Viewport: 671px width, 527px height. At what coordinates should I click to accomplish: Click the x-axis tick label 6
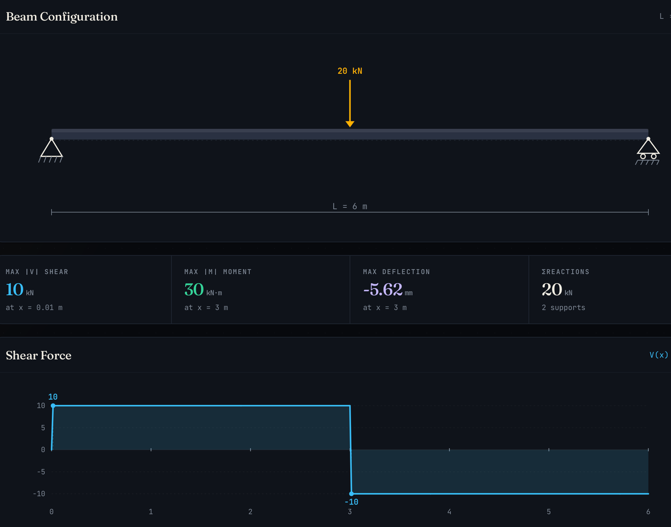[648, 511]
